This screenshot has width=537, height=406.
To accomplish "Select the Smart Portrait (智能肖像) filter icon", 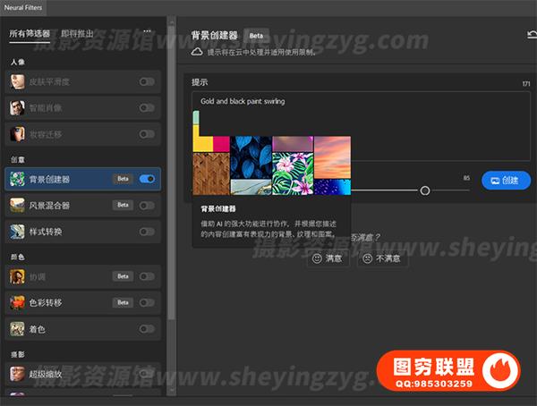I will [17, 107].
